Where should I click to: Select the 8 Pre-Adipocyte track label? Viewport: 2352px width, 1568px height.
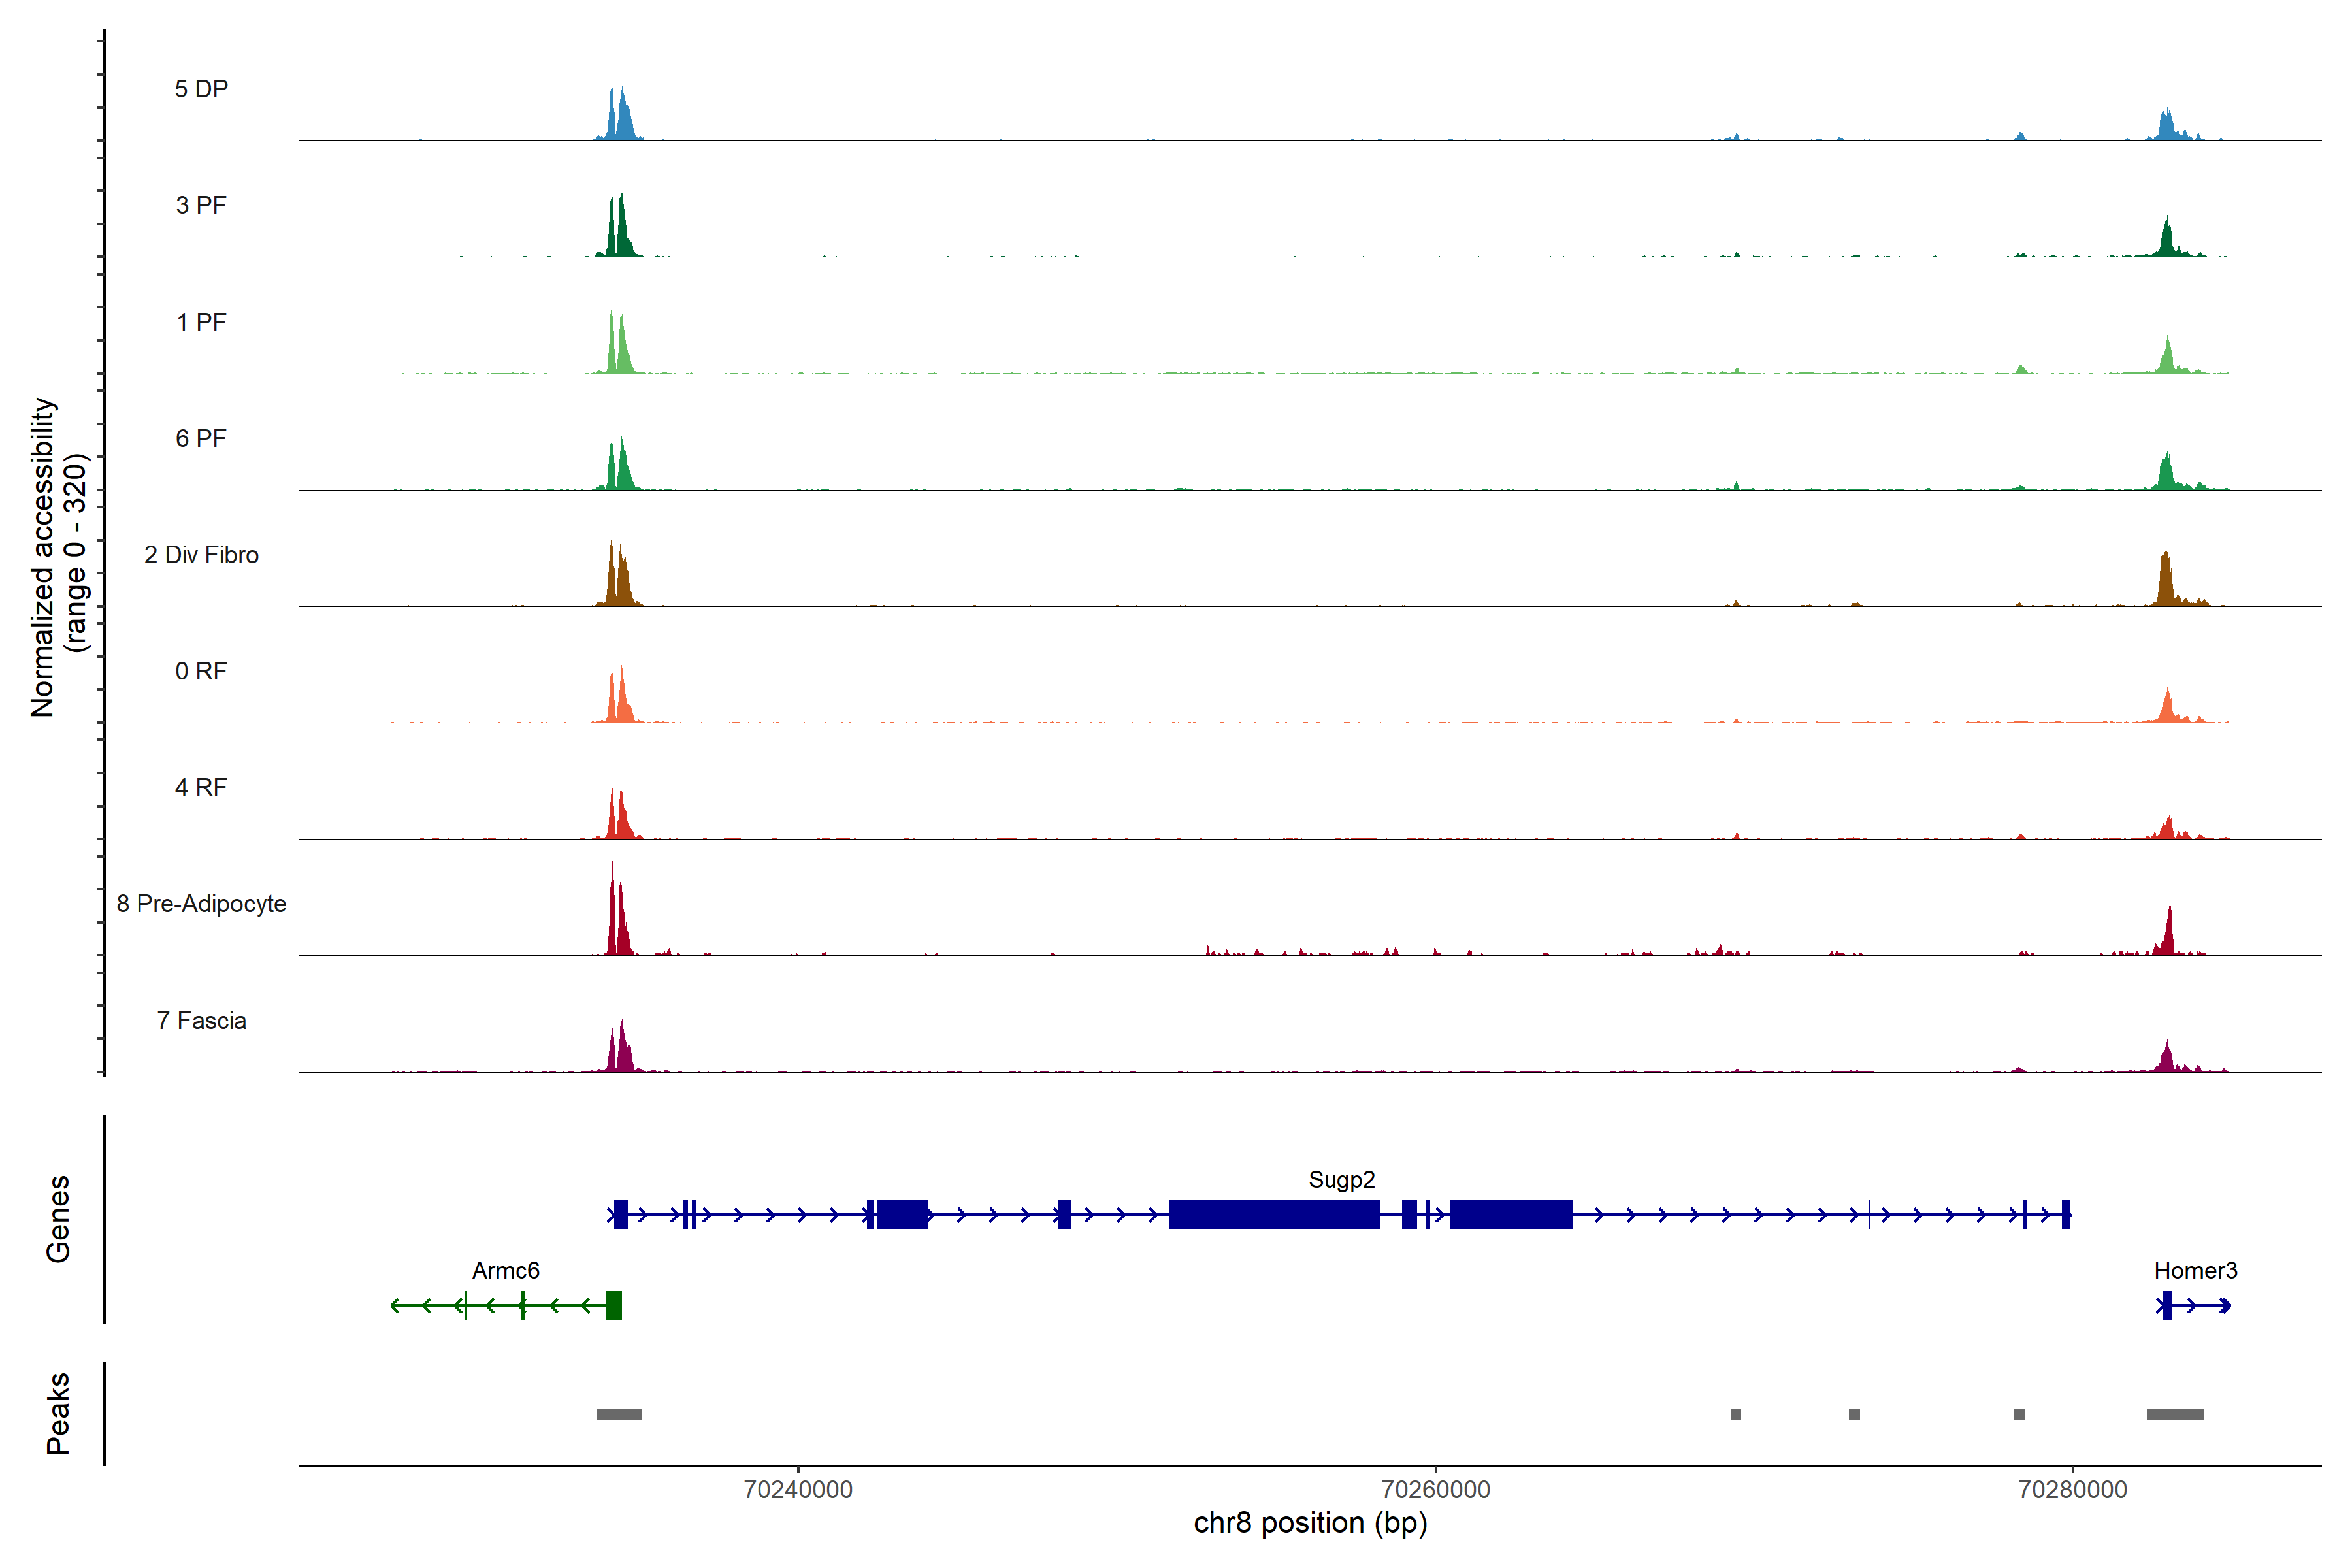coord(201,904)
